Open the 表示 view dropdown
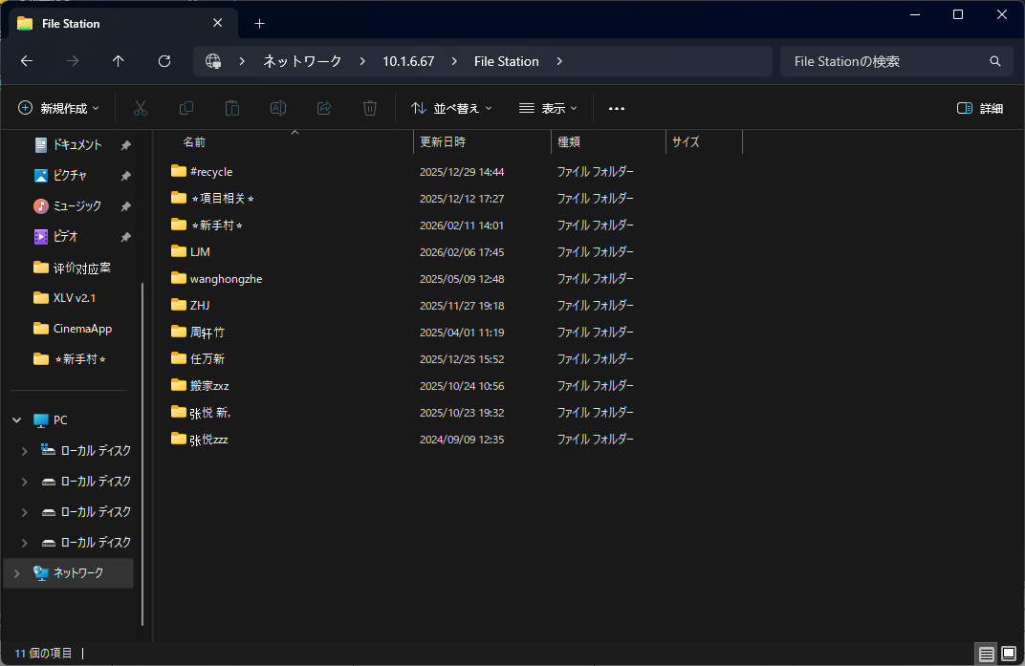The width and height of the screenshot is (1025, 666). (548, 108)
